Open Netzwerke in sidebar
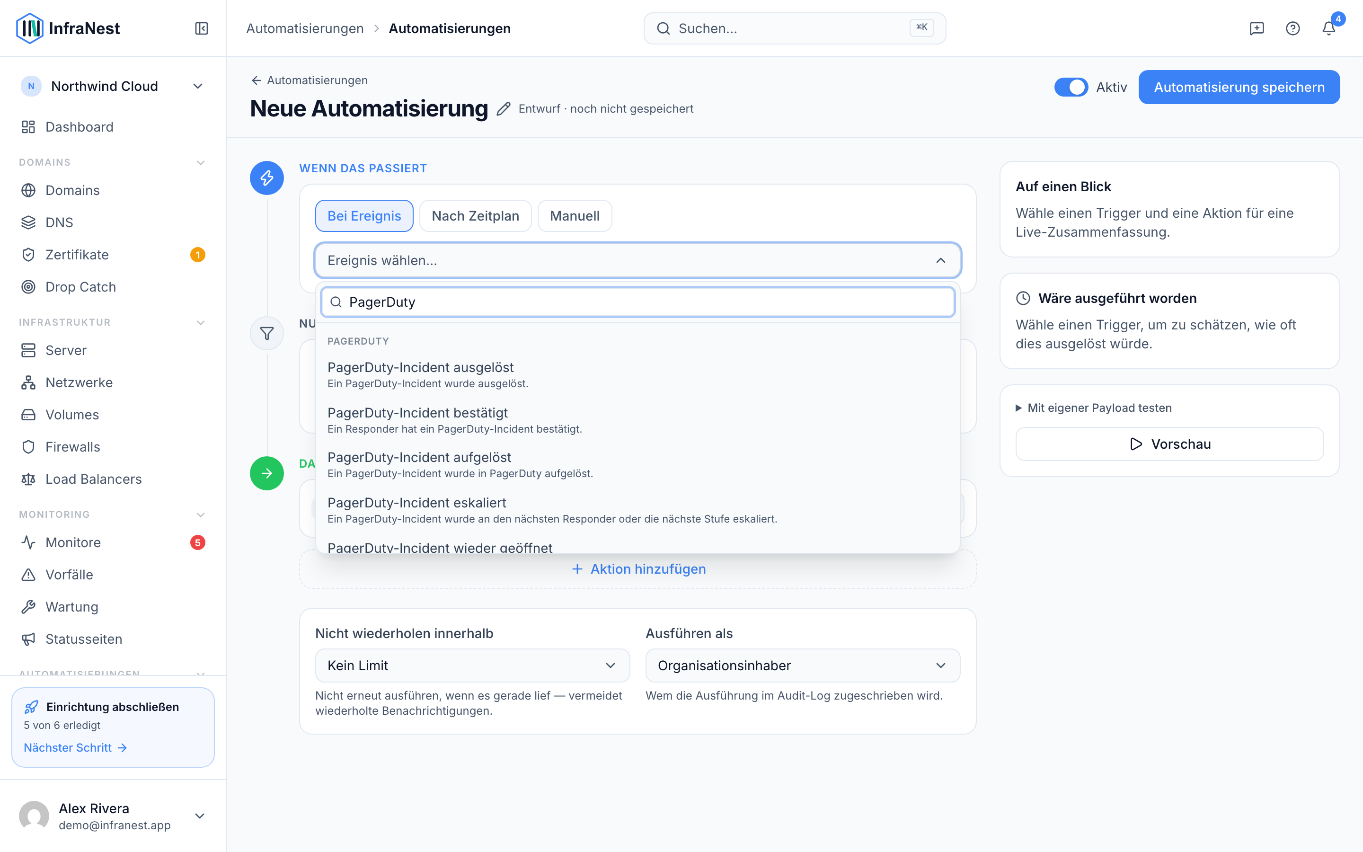The width and height of the screenshot is (1363, 852). pyautogui.click(x=113, y=382)
